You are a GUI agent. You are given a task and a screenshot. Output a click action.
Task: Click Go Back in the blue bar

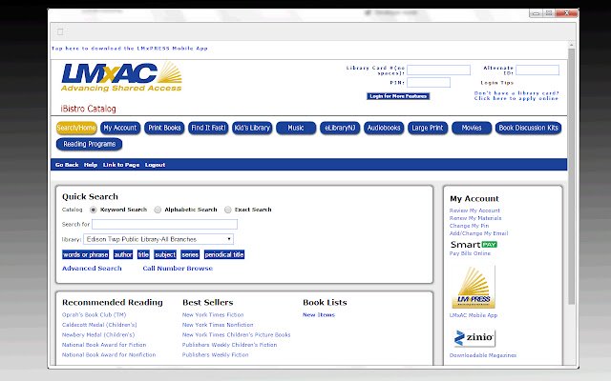tap(67, 165)
